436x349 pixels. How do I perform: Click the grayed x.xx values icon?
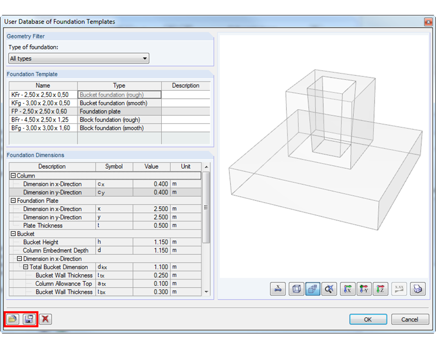tap(399, 289)
